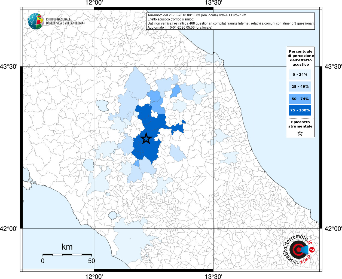Click the scale bar '0' value

[43, 261]
